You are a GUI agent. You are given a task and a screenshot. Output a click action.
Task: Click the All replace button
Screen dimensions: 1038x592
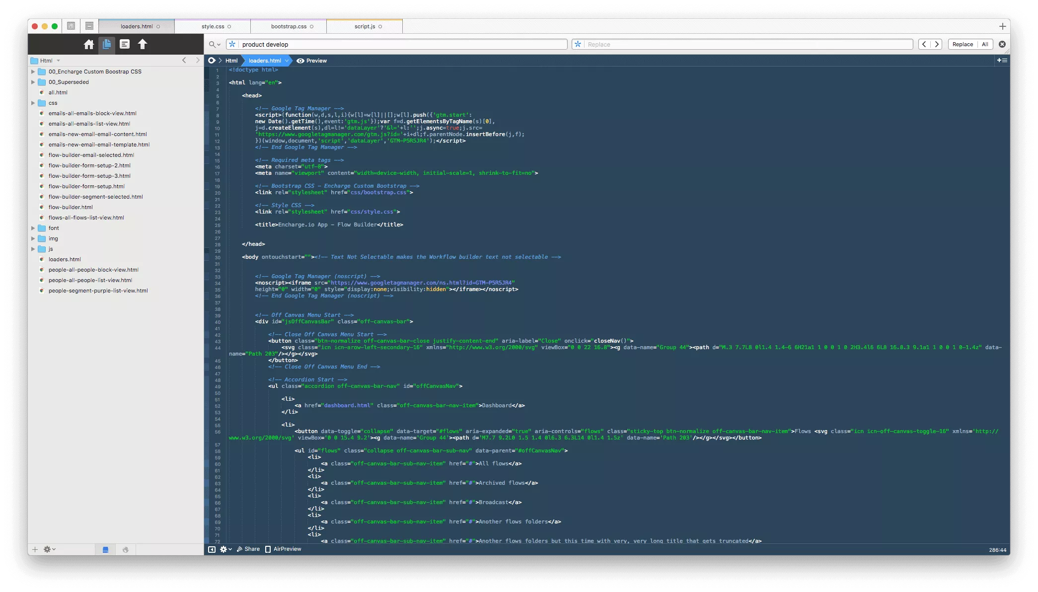(985, 44)
